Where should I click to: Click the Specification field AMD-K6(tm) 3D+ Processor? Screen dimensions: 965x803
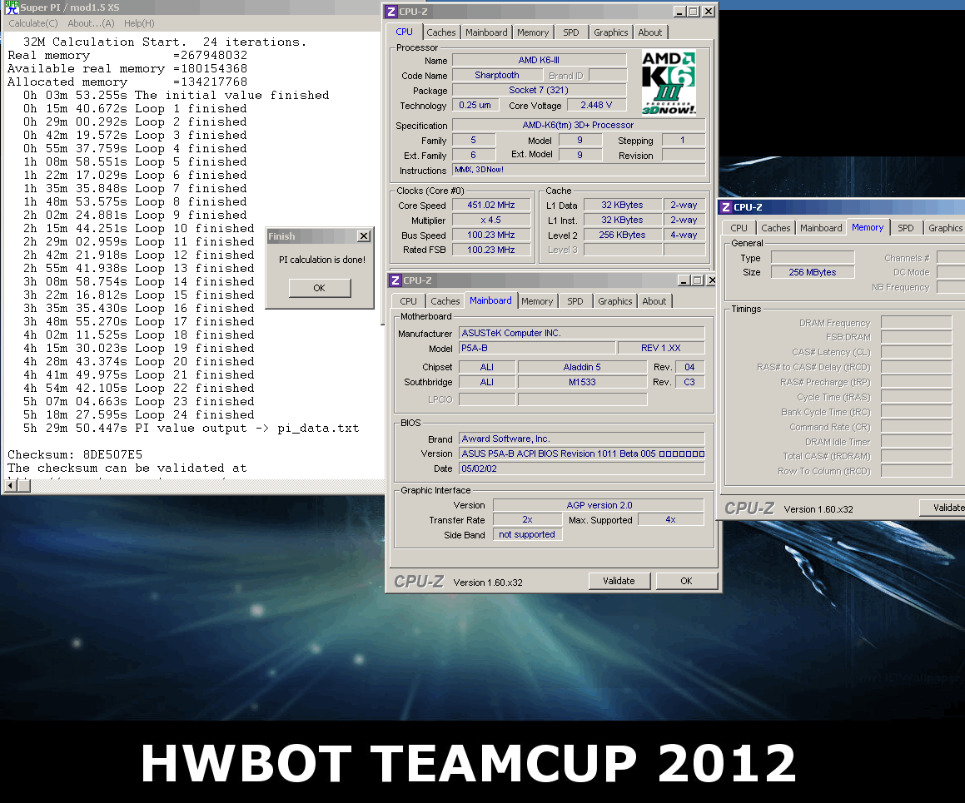tap(579, 125)
